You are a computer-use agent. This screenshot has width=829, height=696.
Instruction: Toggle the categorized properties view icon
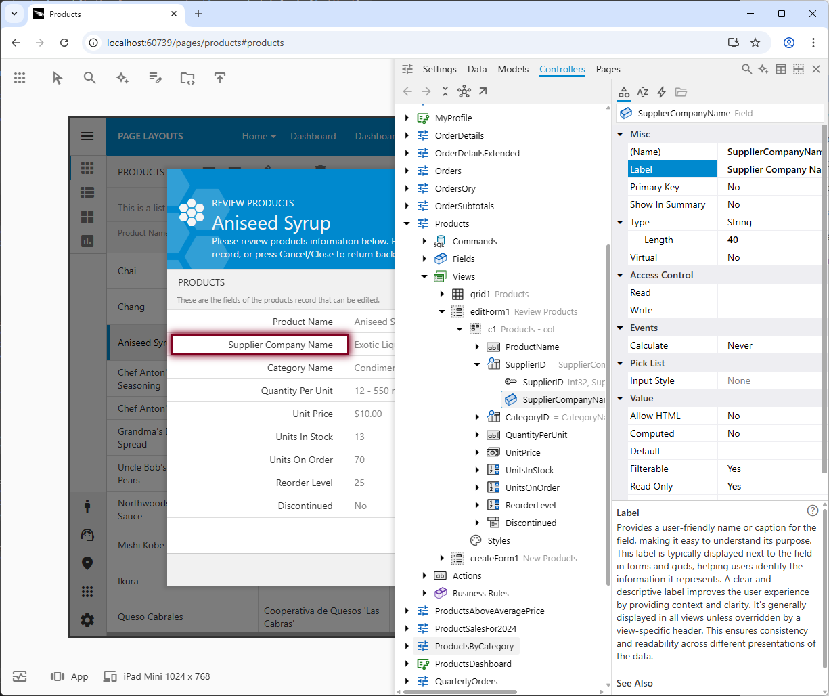[x=624, y=92]
